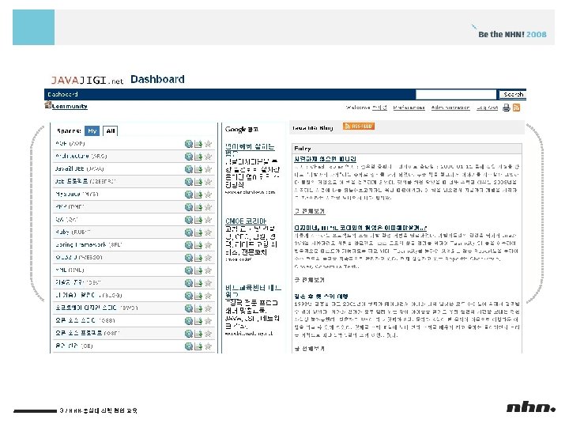Click the add-page icon in the QA row
The width and height of the screenshot is (569, 427).
(198, 220)
